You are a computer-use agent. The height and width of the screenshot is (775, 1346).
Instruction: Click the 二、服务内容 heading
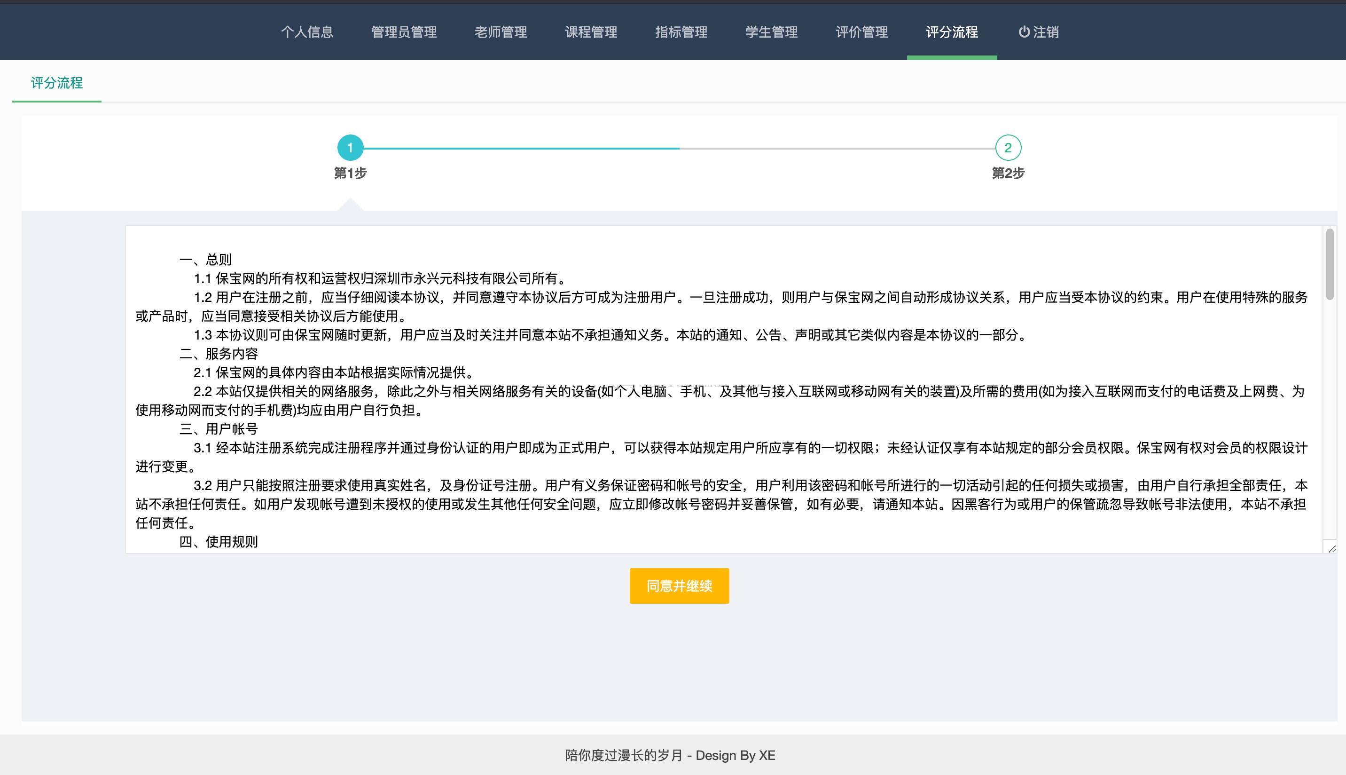(x=219, y=354)
